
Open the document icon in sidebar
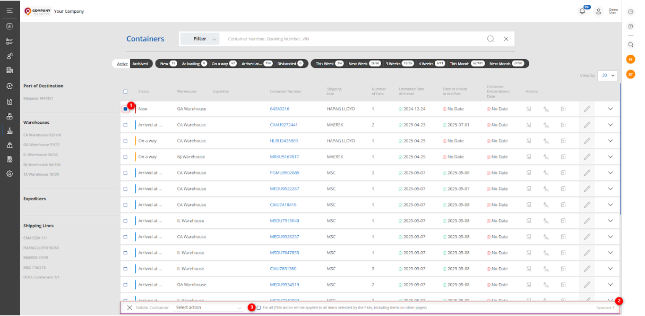[10, 101]
